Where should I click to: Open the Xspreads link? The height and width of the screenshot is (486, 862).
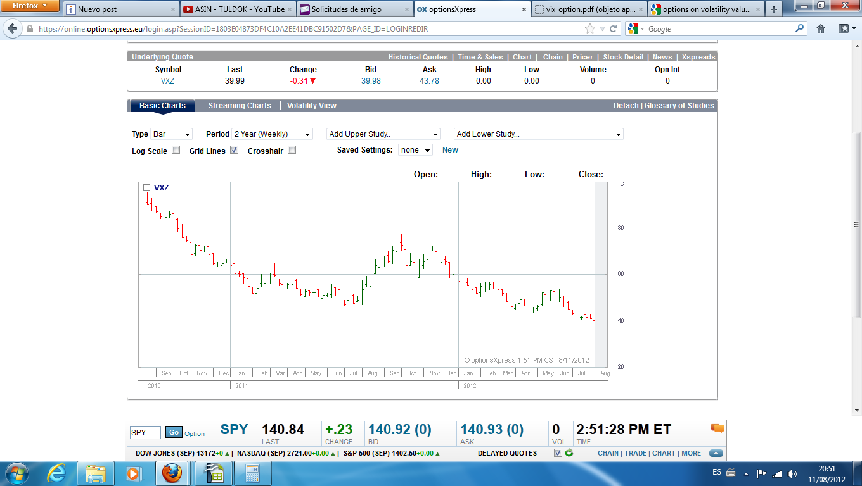coord(698,57)
